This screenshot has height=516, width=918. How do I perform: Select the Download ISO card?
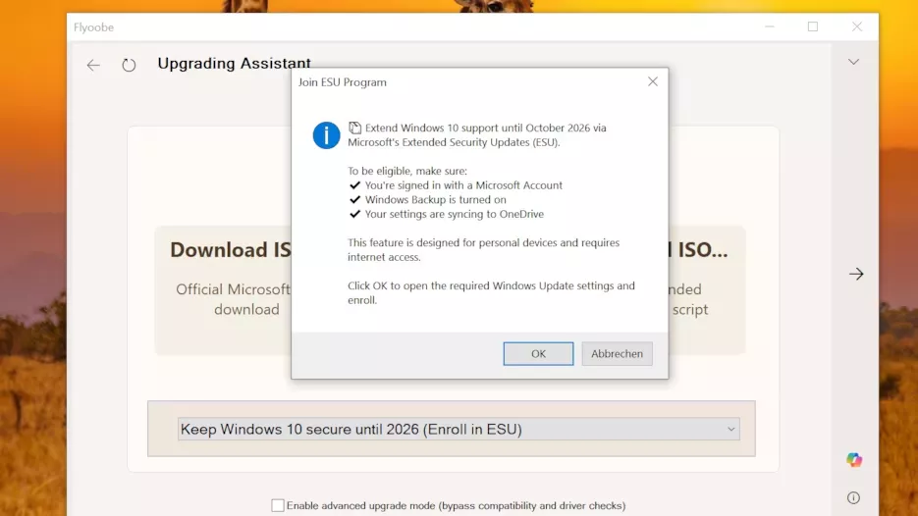[224, 289]
